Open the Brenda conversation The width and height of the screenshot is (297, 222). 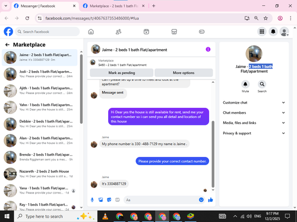tap(40, 157)
